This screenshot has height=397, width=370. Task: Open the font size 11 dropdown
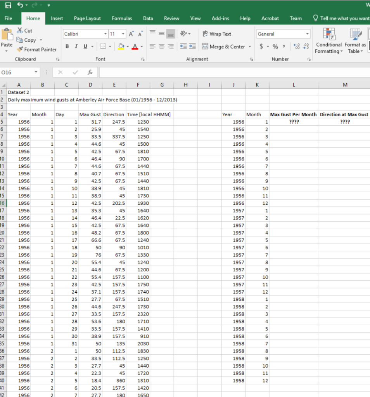tap(123, 34)
